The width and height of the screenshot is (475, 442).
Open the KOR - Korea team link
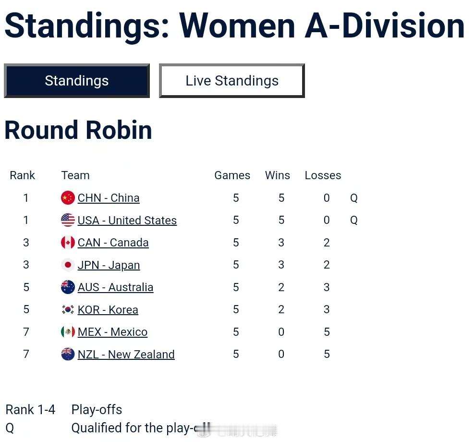click(x=108, y=310)
